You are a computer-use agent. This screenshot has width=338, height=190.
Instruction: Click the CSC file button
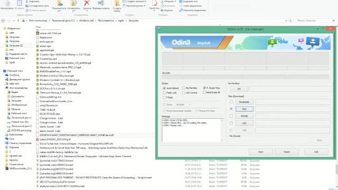pyautogui.click(x=244, y=123)
